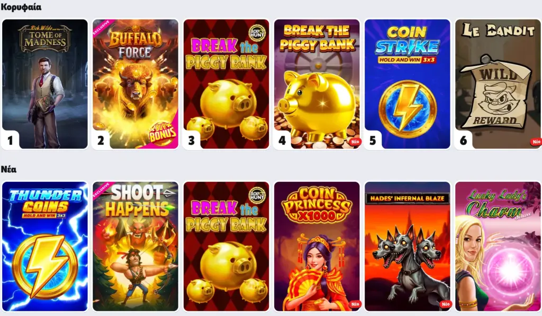
Task: Click the Exclusive ribbon on Shoot Happens
Action: click(x=101, y=190)
